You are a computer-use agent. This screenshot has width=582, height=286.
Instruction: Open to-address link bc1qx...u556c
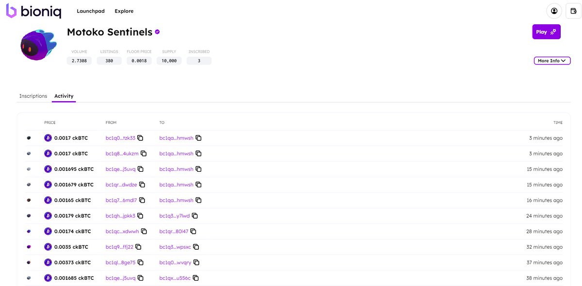[175, 278]
